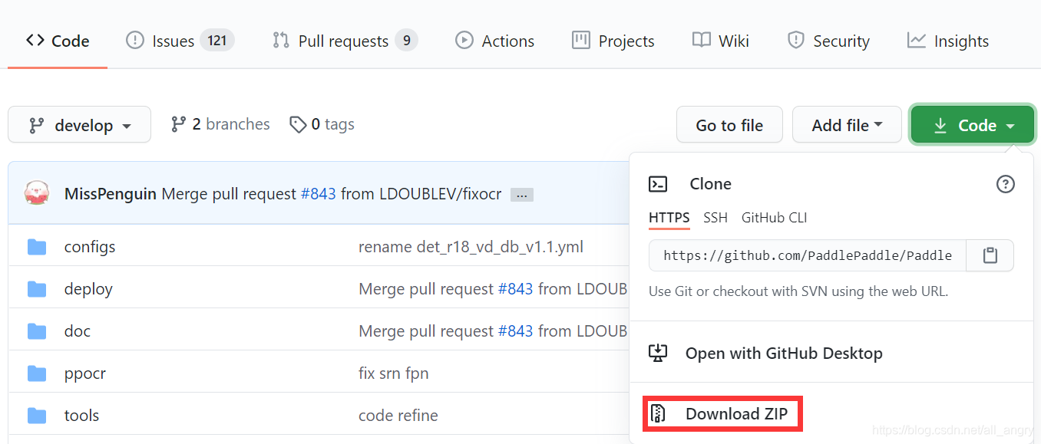1041x444 pixels.
Task: Open the tools folder
Action: click(81, 416)
